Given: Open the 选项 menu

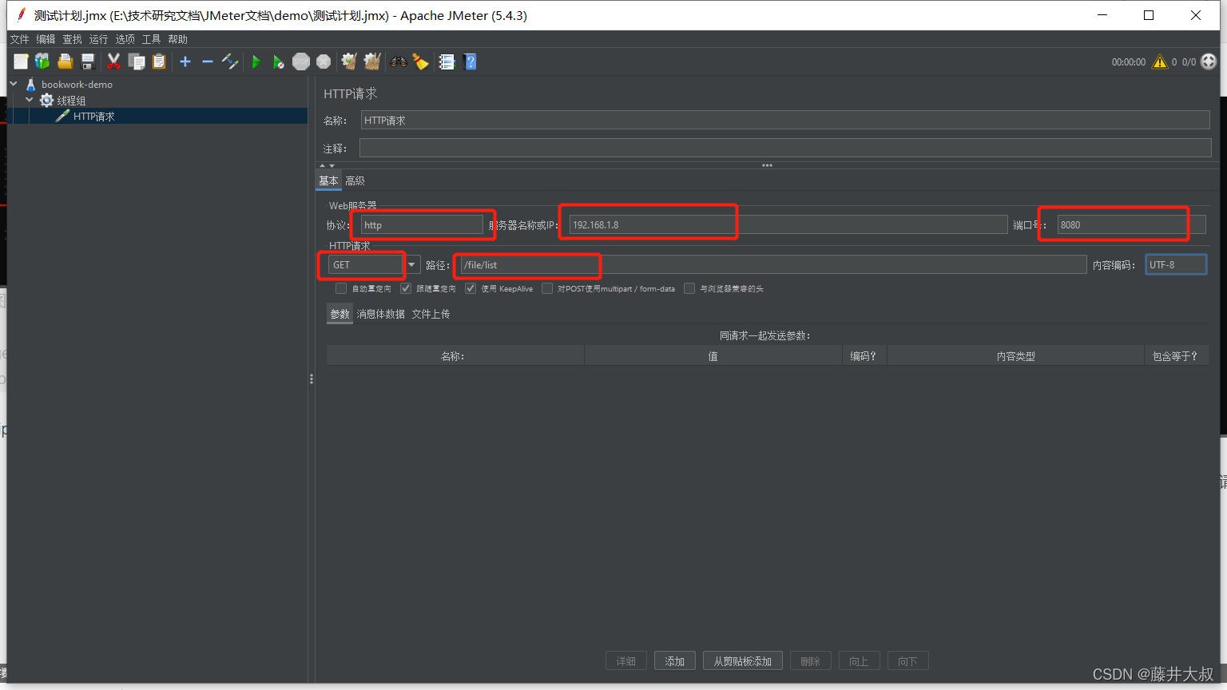Looking at the screenshot, I should point(125,39).
